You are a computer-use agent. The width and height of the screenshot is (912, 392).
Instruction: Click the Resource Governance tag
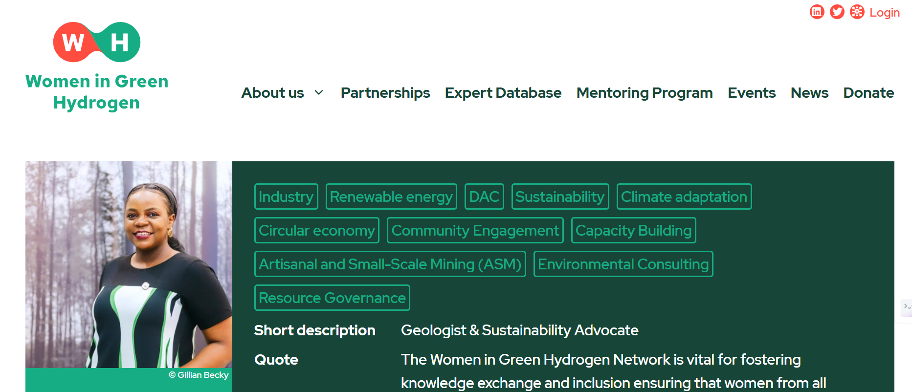coord(332,298)
